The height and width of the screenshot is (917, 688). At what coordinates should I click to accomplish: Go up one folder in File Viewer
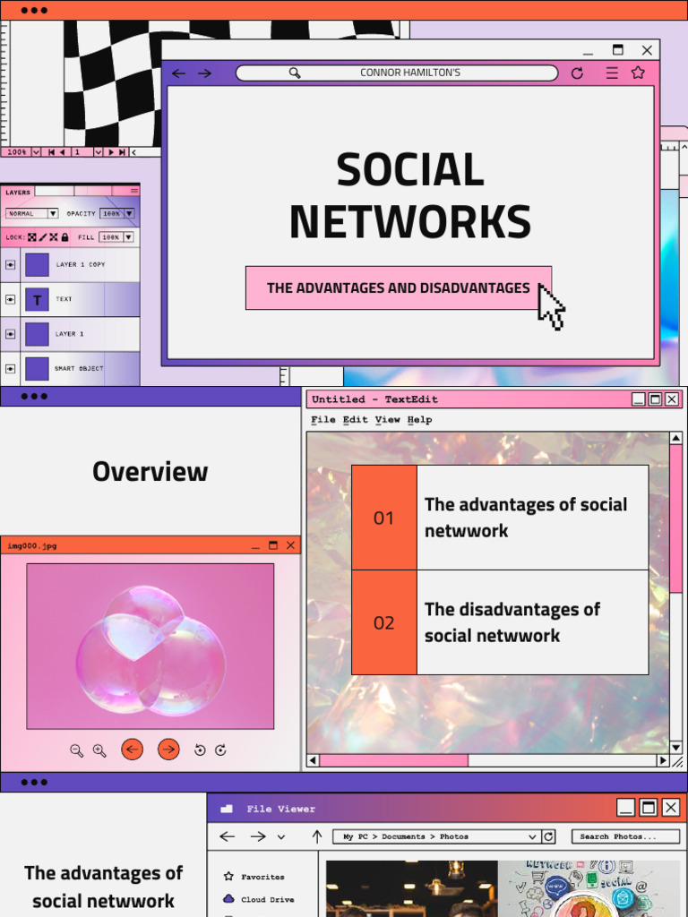(317, 836)
